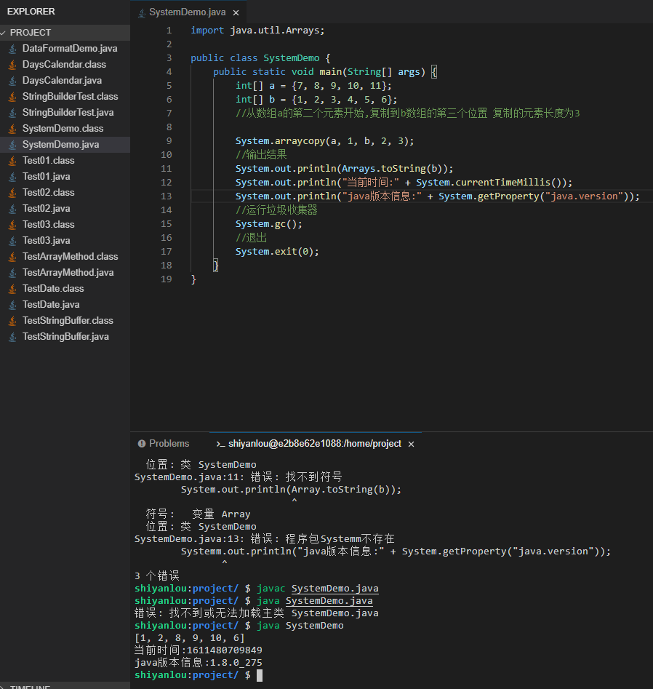
Task: Click the System.exit(0) code line
Action: pyautogui.click(x=277, y=252)
